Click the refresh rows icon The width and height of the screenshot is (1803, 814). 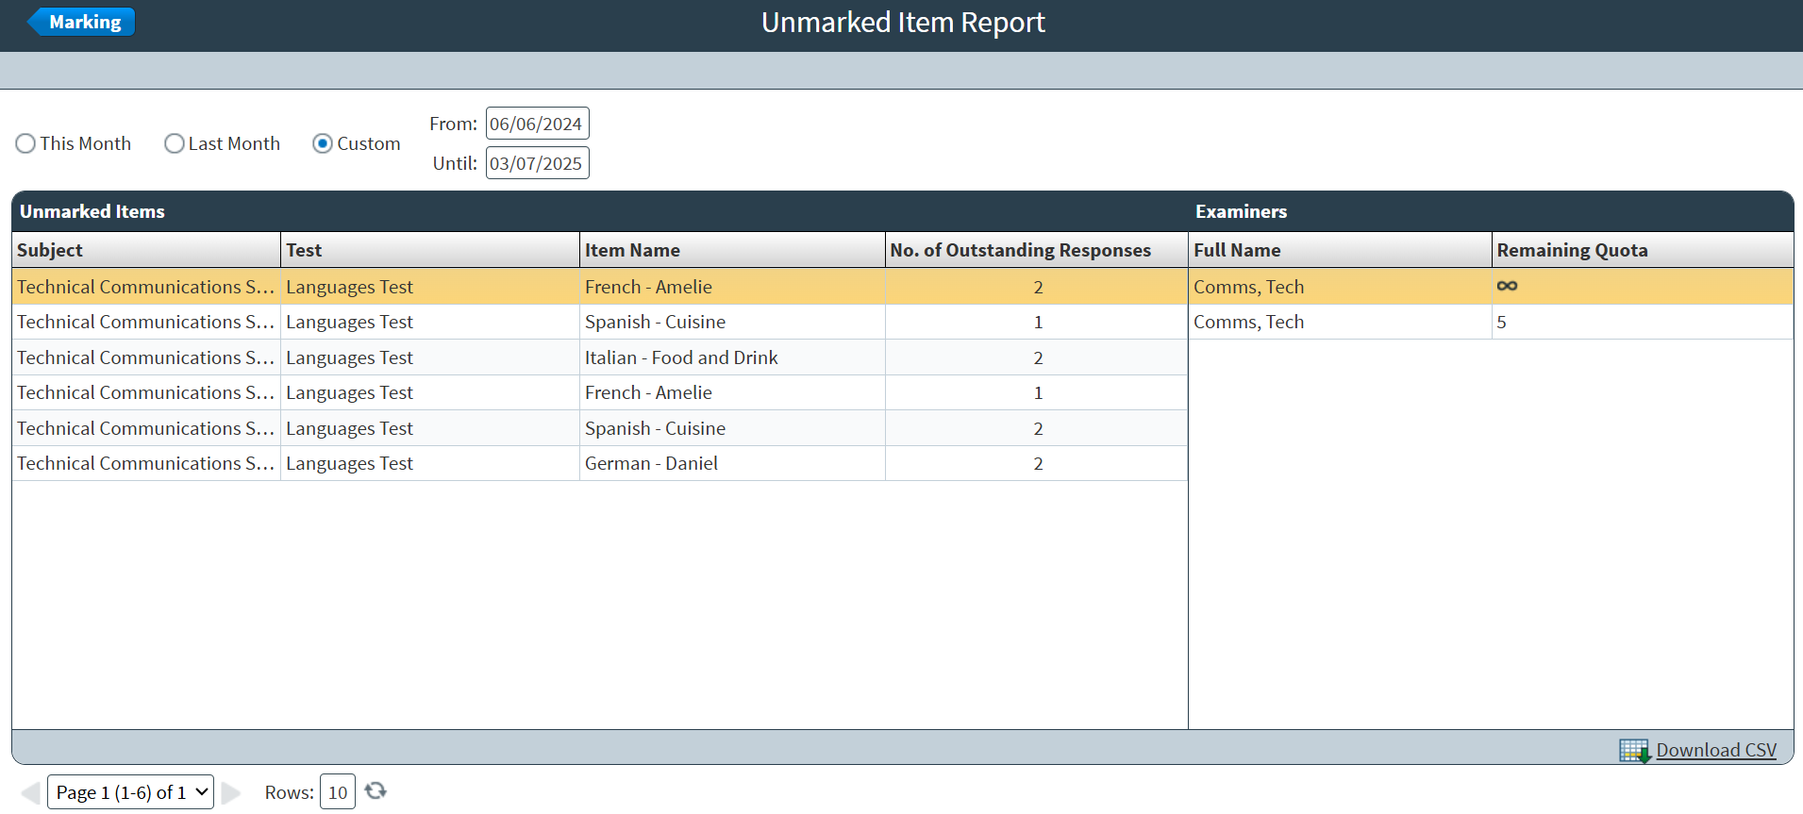point(376,790)
